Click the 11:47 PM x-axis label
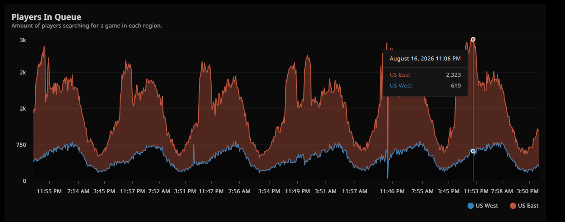 tap(211, 191)
